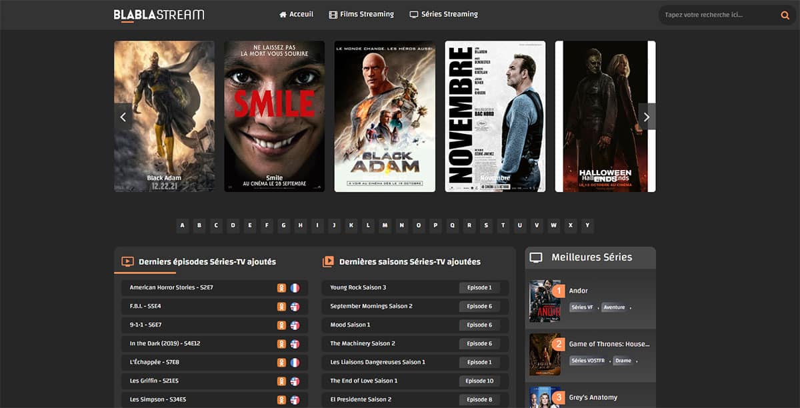Filter by letter D
Viewport: 800px width, 408px height.
click(233, 225)
